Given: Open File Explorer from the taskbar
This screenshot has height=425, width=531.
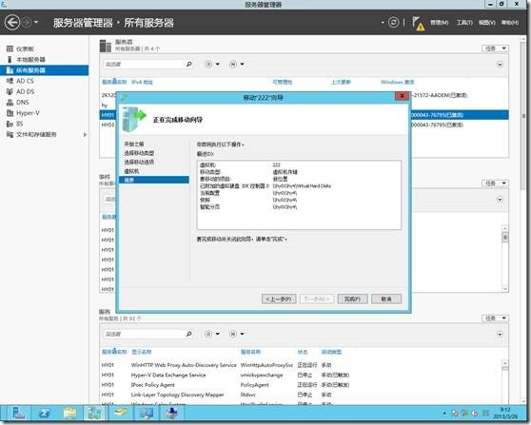Looking at the screenshot, I should [70, 414].
